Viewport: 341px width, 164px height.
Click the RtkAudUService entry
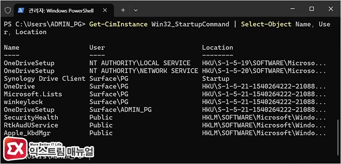(x=31, y=125)
